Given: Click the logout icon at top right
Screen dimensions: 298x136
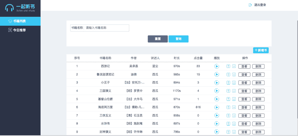Looking at the screenshot, I should (x=250, y=5).
